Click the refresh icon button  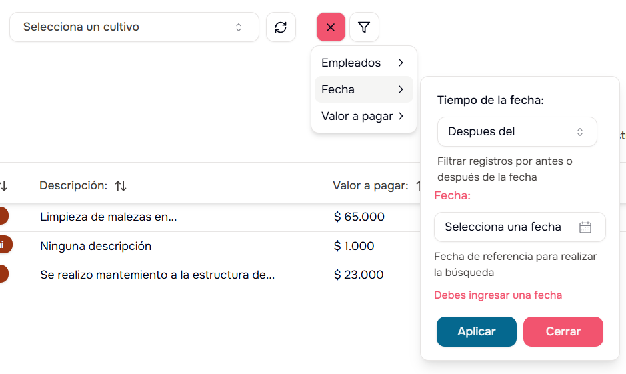(281, 27)
